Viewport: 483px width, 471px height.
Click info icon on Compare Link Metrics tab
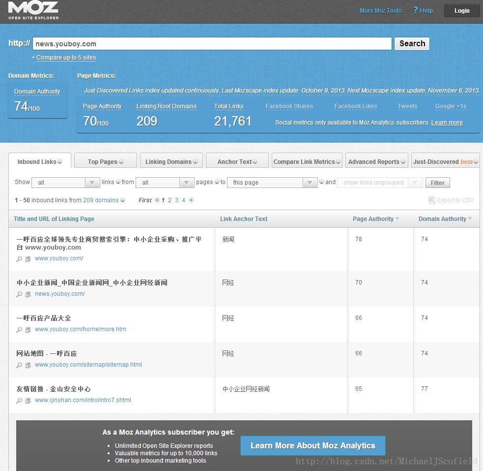[338, 161]
